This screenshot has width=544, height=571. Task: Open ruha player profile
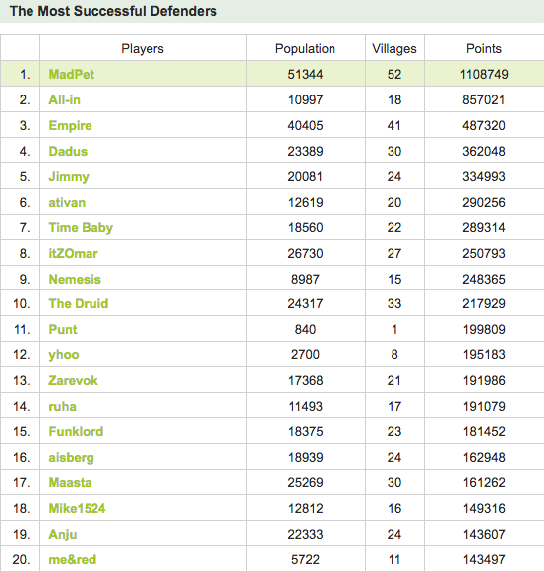coord(63,406)
